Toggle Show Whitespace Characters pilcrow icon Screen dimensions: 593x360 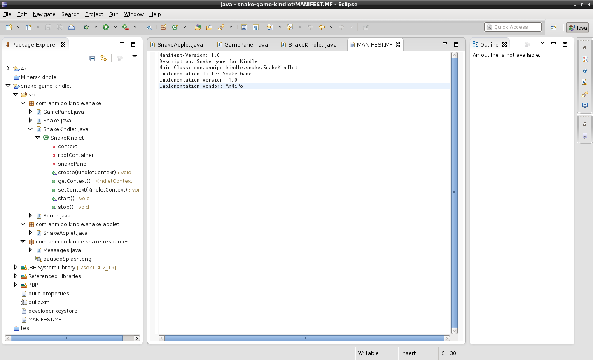256,27
